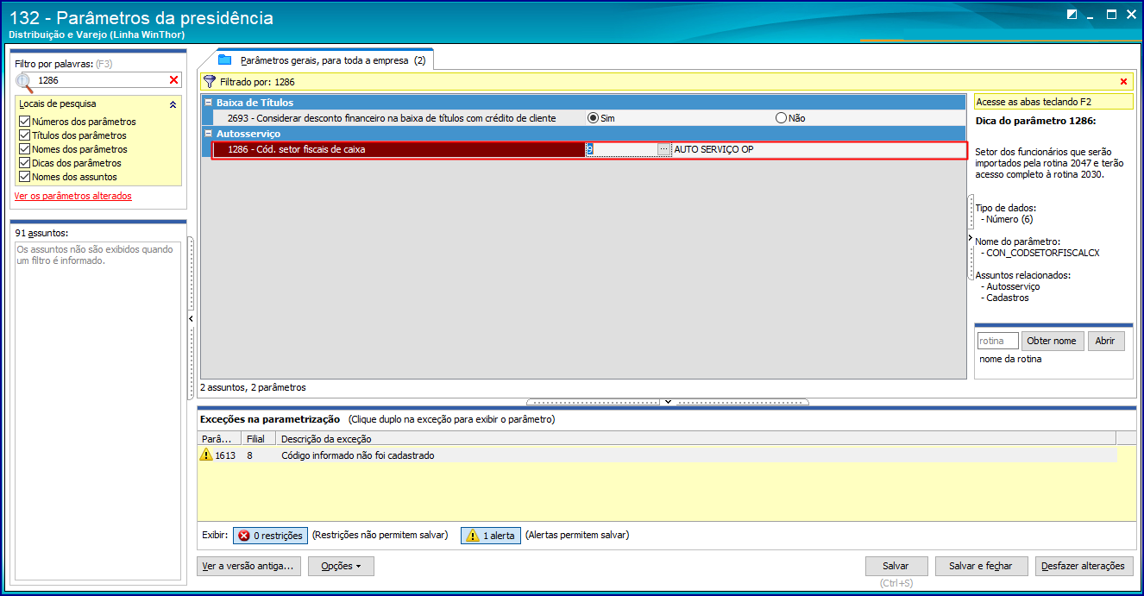Image resolution: width=1144 pixels, height=596 pixels.
Task: Click the '2 assuntos, 2 parâmetros' status text
Action: [253, 387]
